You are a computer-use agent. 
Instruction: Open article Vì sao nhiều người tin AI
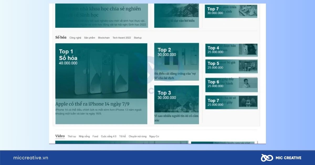pyautogui.click(x=176, y=118)
